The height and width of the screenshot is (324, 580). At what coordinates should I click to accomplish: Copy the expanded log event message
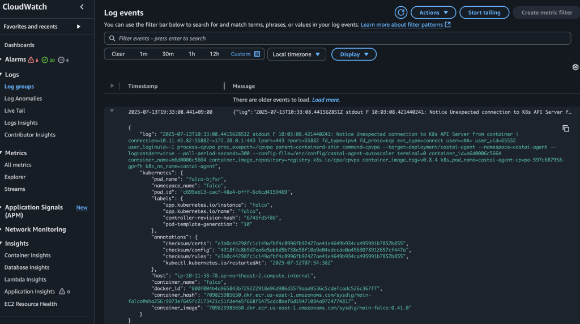click(x=566, y=129)
